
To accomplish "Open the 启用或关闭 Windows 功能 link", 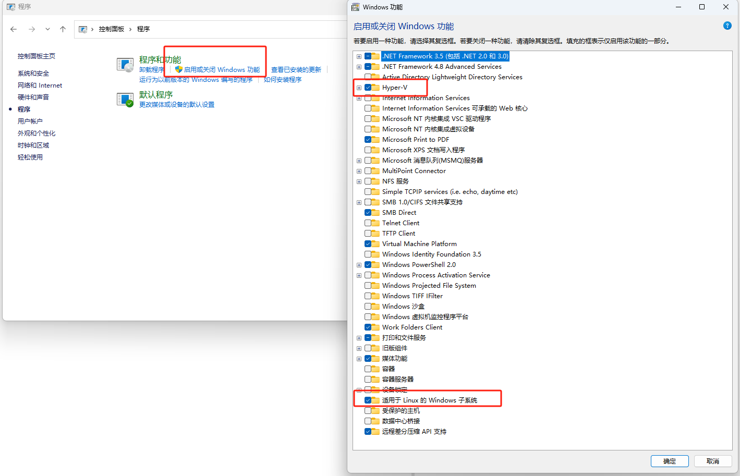I will tap(222, 70).
